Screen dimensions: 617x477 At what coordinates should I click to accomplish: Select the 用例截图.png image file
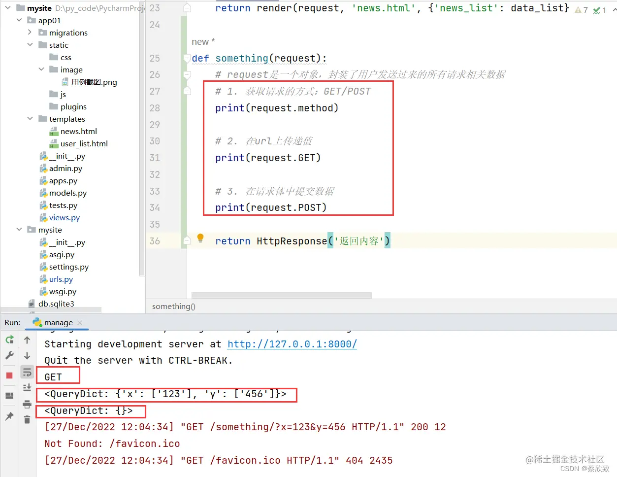(94, 82)
